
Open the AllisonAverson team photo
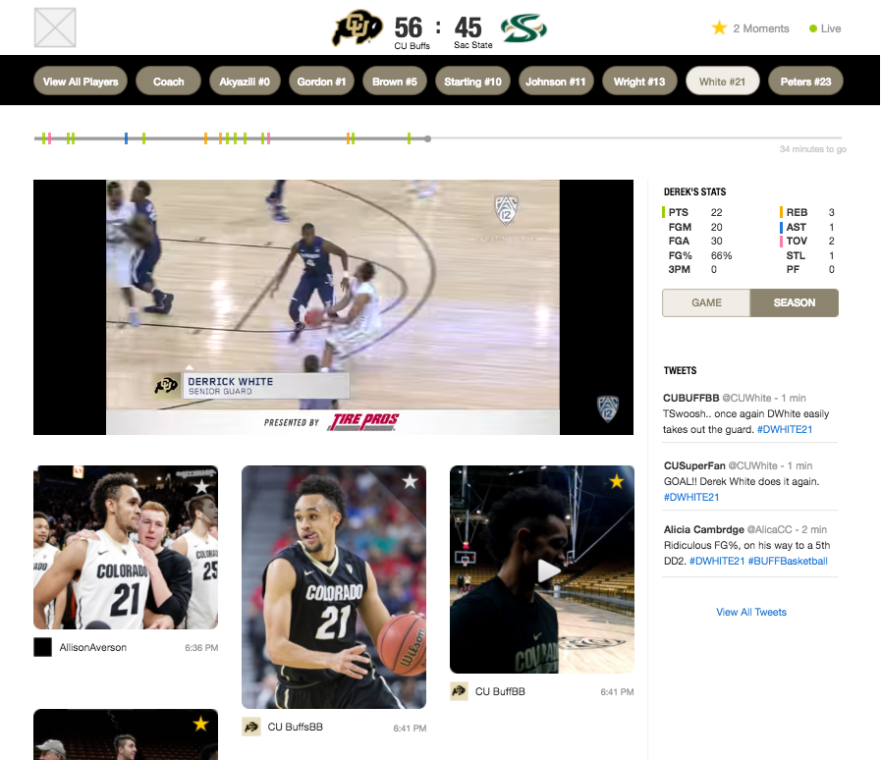point(126,547)
